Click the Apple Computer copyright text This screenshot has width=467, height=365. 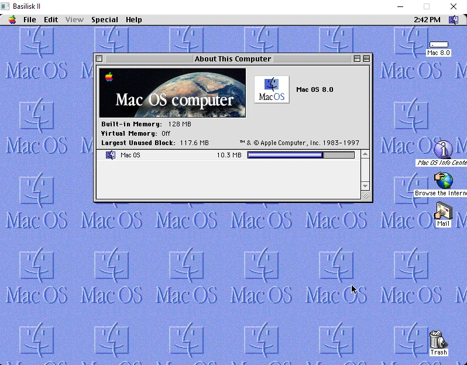coord(299,143)
